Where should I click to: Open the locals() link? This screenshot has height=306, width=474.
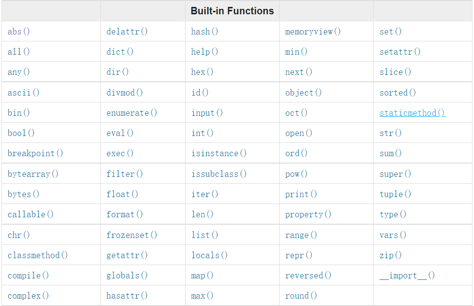pos(209,255)
